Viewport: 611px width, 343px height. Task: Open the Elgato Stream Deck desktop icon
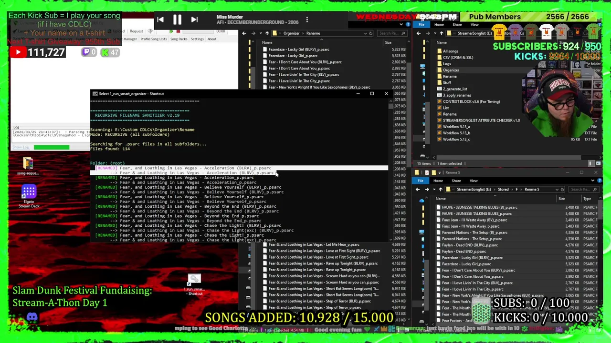tap(29, 196)
